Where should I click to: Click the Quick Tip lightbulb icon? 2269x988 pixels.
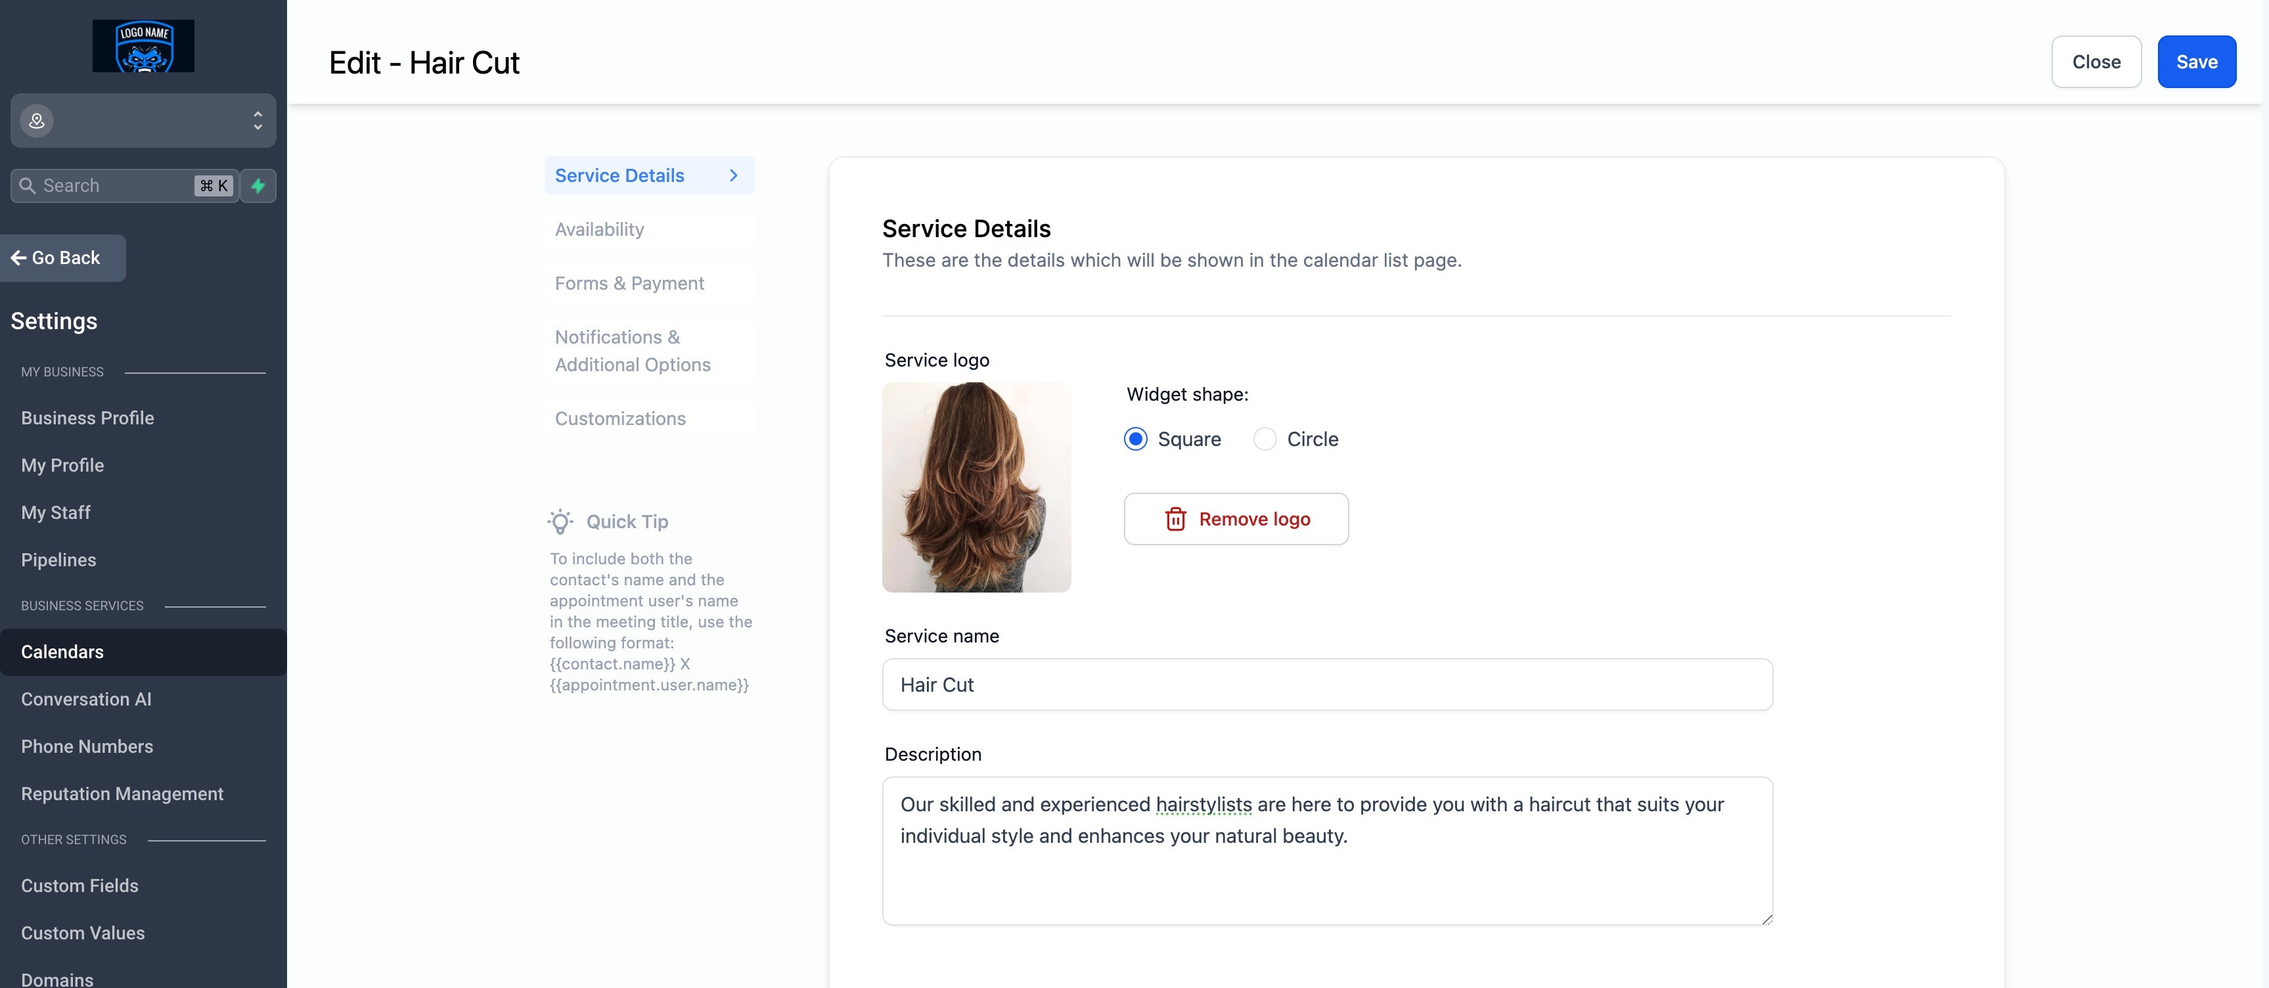point(560,522)
